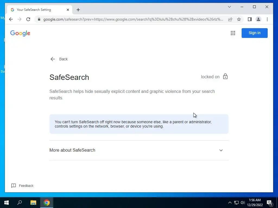Click the Back link on page
Screen dimensions: 278x208
pos(59,59)
